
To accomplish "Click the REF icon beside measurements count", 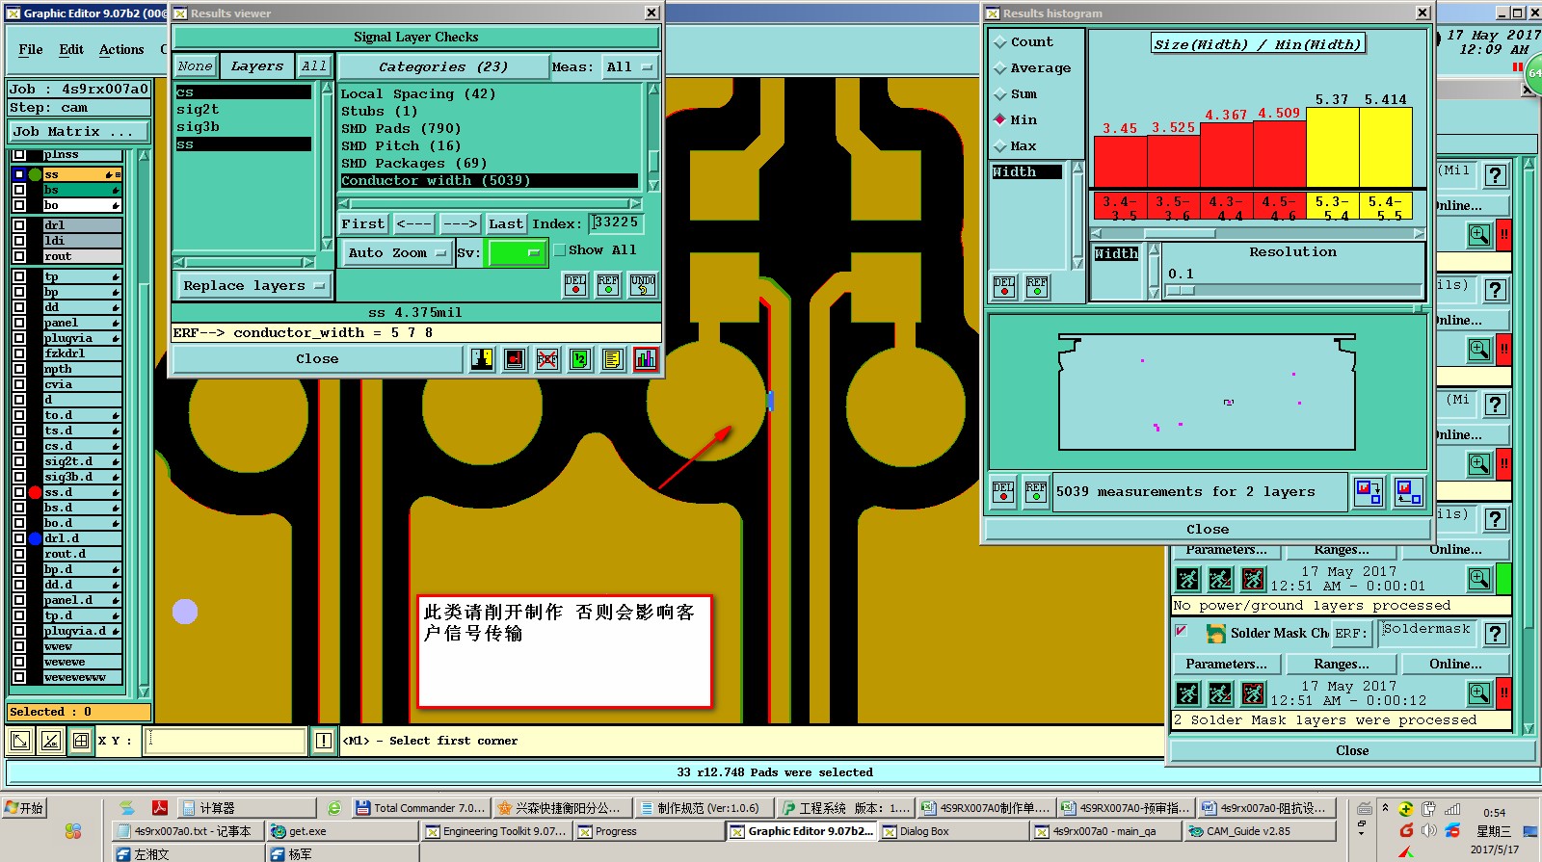I will point(1036,492).
